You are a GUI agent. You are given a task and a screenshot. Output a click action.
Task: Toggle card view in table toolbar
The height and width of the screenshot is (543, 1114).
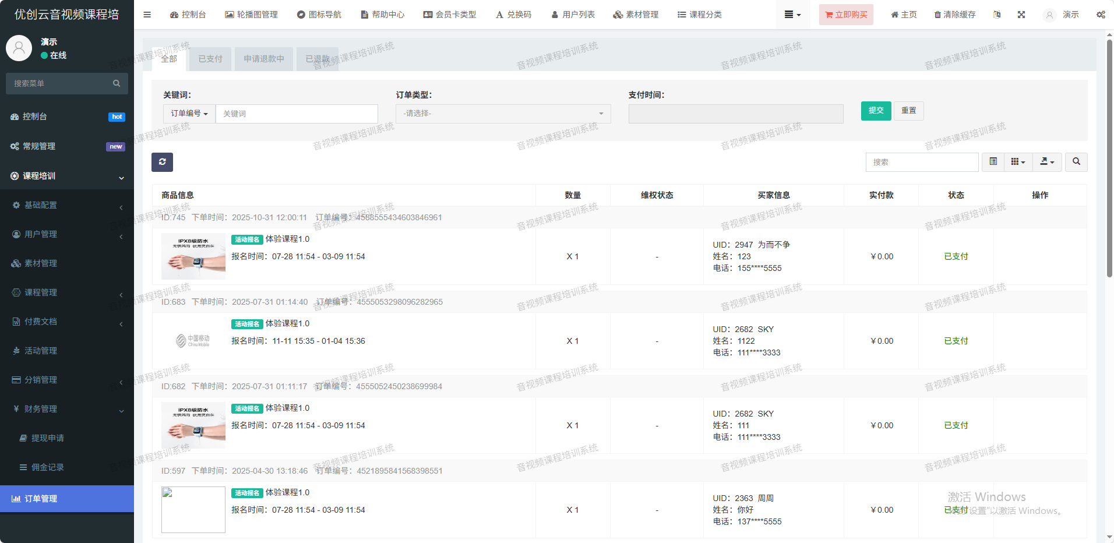coord(993,162)
